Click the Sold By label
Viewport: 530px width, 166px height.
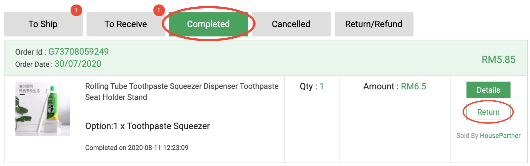click(x=467, y=136)
